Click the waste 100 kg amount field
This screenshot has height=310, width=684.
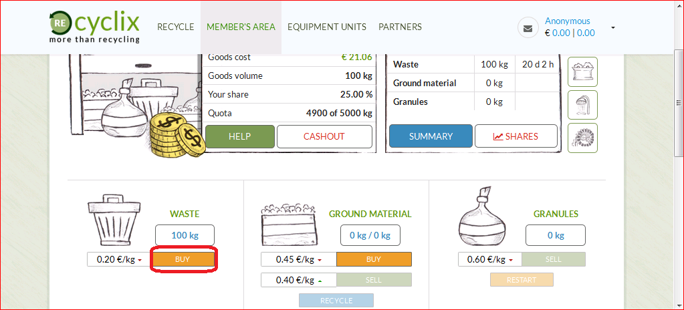(x=185, y=235)
